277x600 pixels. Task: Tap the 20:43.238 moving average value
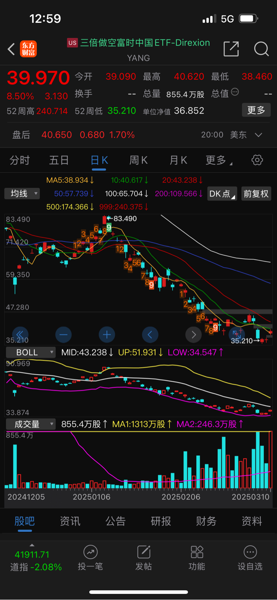(x=183, y=180)
